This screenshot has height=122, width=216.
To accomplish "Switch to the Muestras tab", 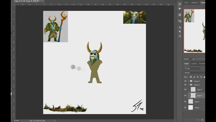I will 195,2.
